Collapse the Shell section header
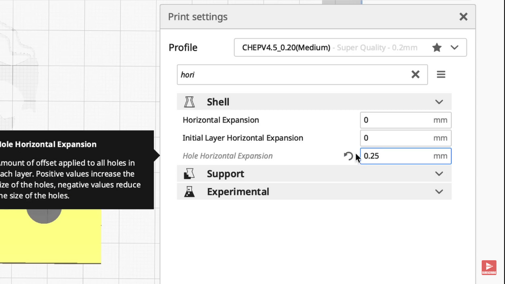The height and width of the screenshot is (284, 505). pyautogui.click(x=314, y=102)
